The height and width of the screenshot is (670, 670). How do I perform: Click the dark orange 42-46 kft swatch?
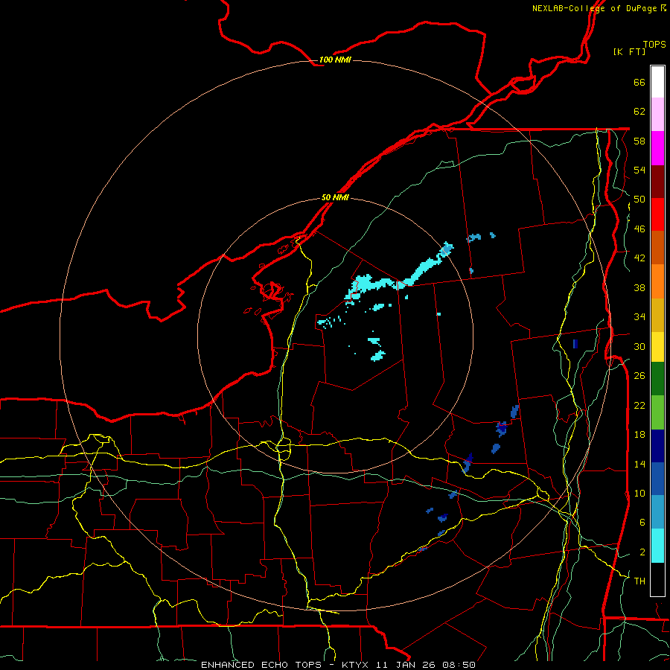click(657, 247)
